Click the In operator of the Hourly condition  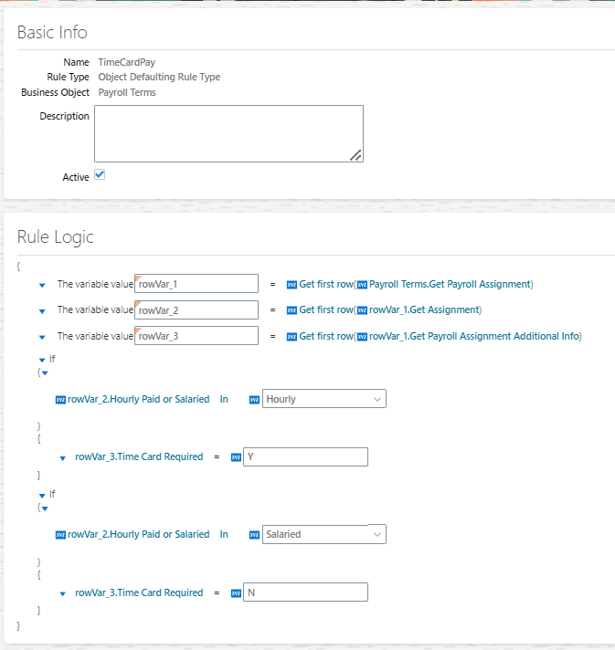click(x=224, y=399)
